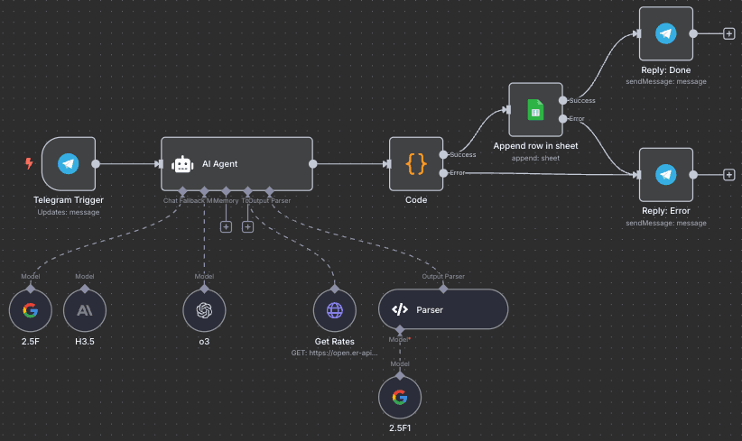Click the 'Updates: message' subtitle

pos(69,212)
